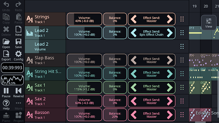Viewport: 219px width, 123px height.
Task: Select next effect send for String Hit
Action: (x=170, y=74)
